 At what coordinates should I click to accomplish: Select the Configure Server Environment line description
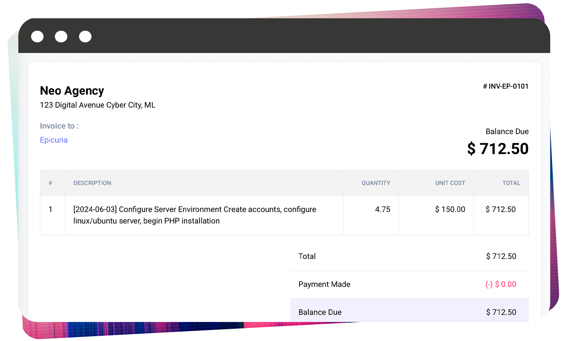click(x=195, y=215)
